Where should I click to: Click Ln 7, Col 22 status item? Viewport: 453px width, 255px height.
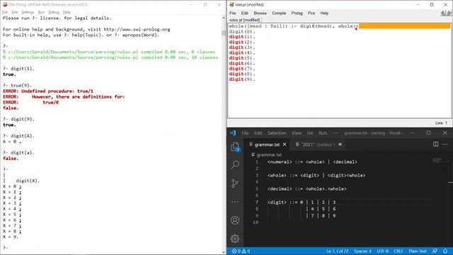point(337,251)
